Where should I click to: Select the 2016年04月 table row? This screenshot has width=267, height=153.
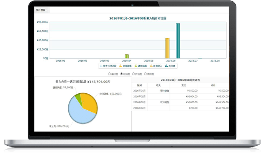pyautogui.click(x=180, y=91)
